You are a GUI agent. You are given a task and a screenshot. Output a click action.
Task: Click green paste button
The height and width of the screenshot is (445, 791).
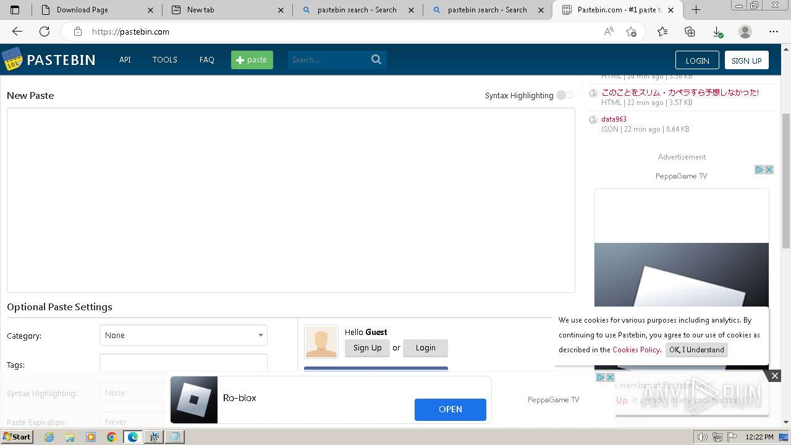(252, 60)
